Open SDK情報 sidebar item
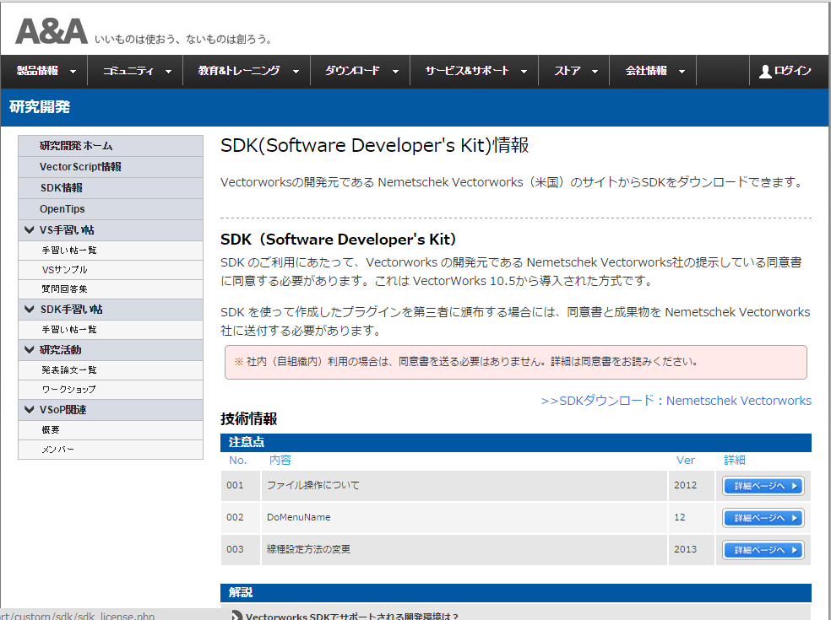Screen dimensions: 831x620 [111, 188]
